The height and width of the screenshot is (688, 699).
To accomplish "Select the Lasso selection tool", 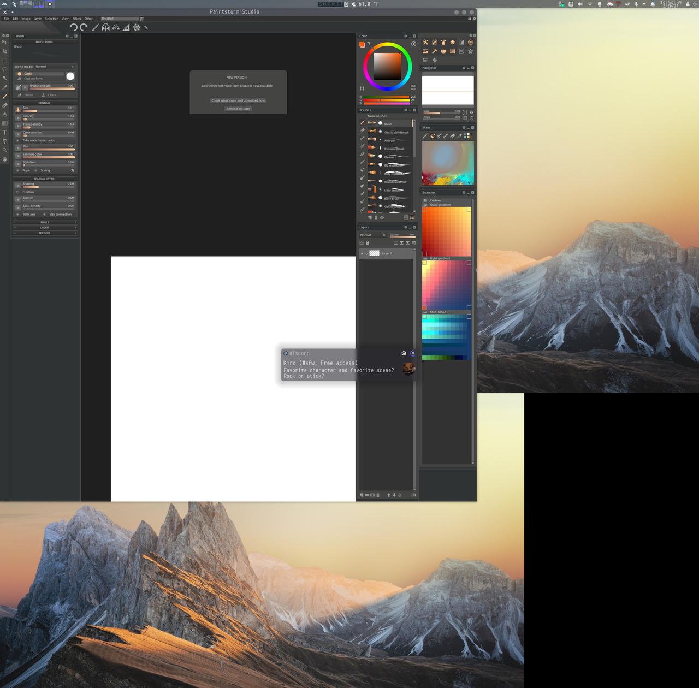I will 5,69.
